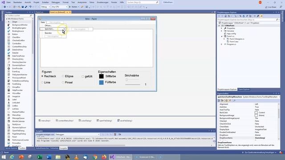Viewport: 285px width, 160px height.
Task: Select the Ellipse radio button
Action: [68, 76]
